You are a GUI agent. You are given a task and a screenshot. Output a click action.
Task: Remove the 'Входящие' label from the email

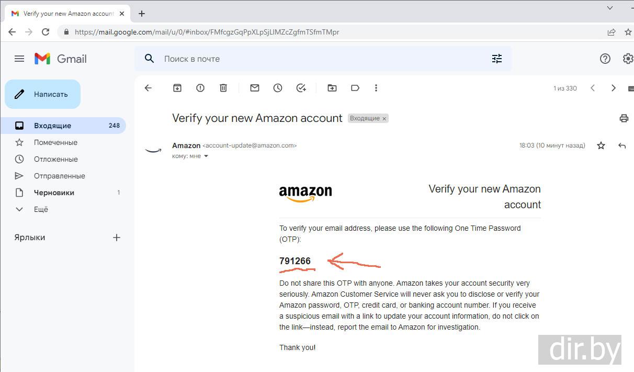pos(384,119)
